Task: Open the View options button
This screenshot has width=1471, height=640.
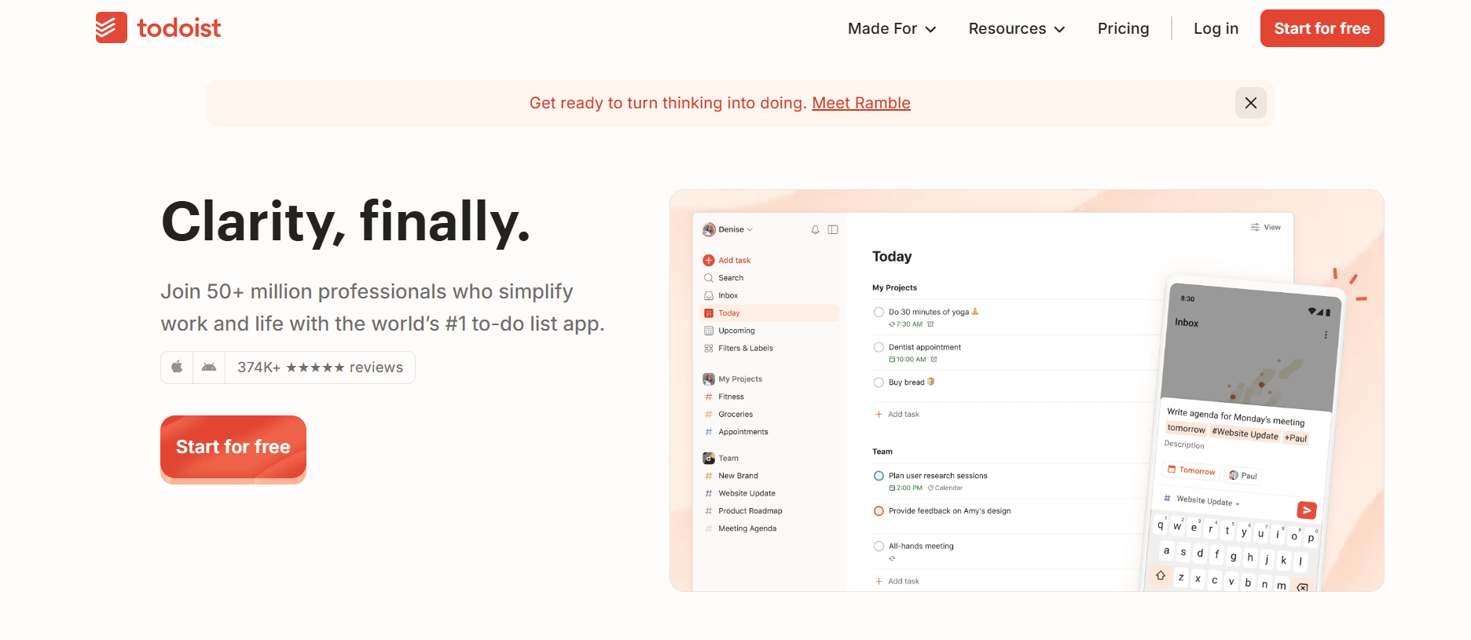Action: [1265, 227]
